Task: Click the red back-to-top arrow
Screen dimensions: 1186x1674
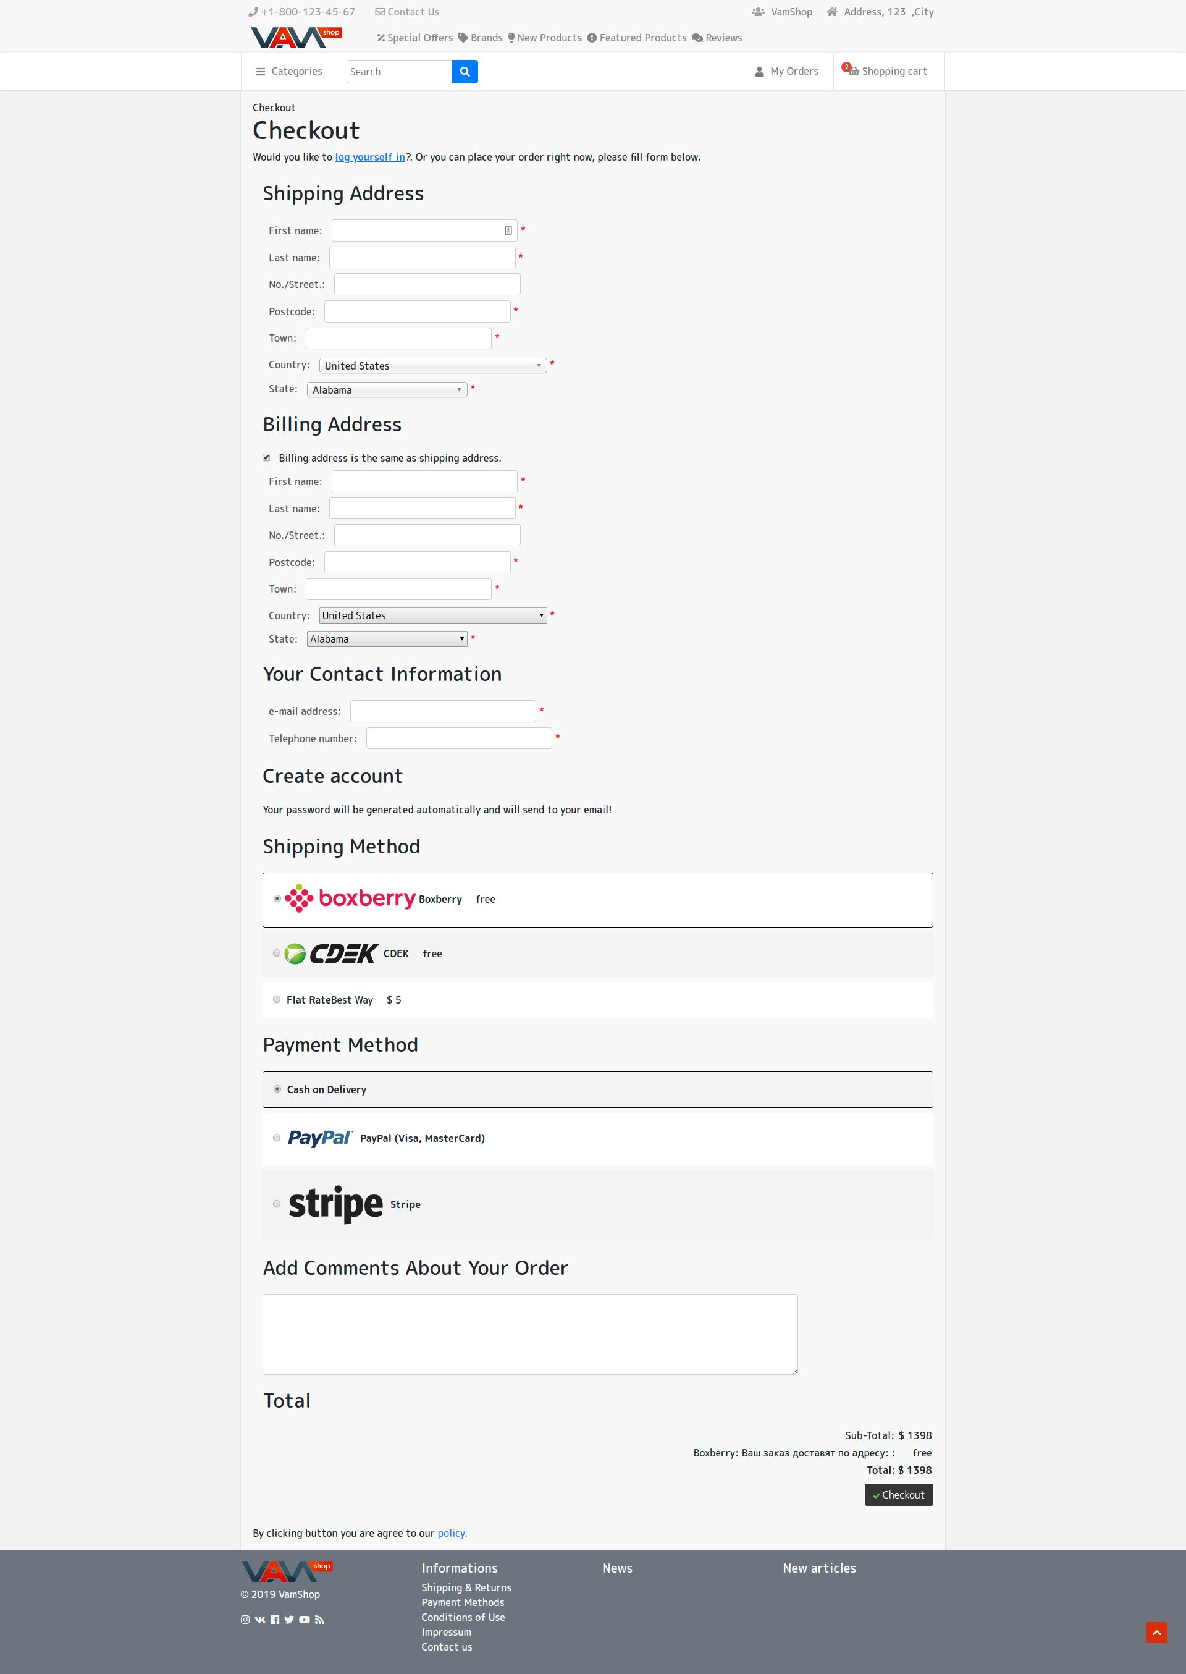Action: click(x=1156, y=1633)
